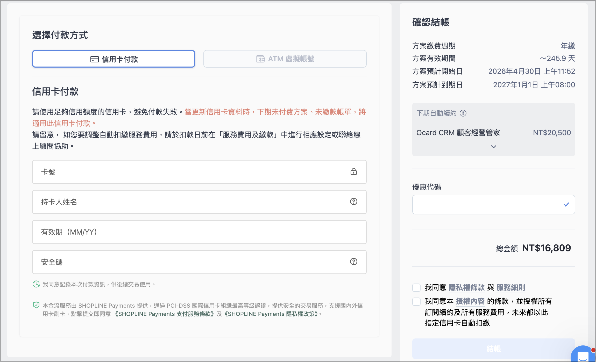This screenshot has width=596, height=362.
Task: Click the red credit card update warning text
Action: 199,117
